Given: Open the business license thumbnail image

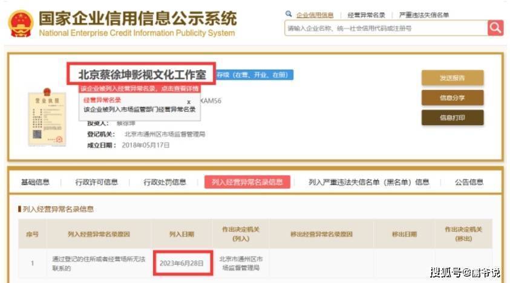Looking at the screenshot, I should (47, 117).
